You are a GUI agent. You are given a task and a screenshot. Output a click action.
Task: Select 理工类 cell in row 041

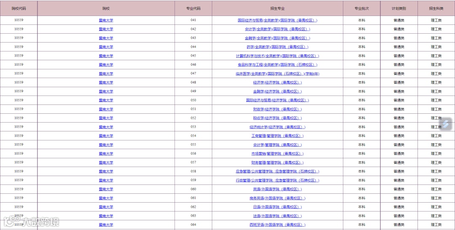pyautogui.click(x=436, y=20)
